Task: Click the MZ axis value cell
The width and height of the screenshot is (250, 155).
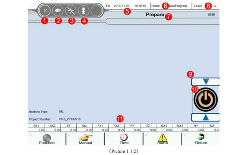Action: (212, 130)
